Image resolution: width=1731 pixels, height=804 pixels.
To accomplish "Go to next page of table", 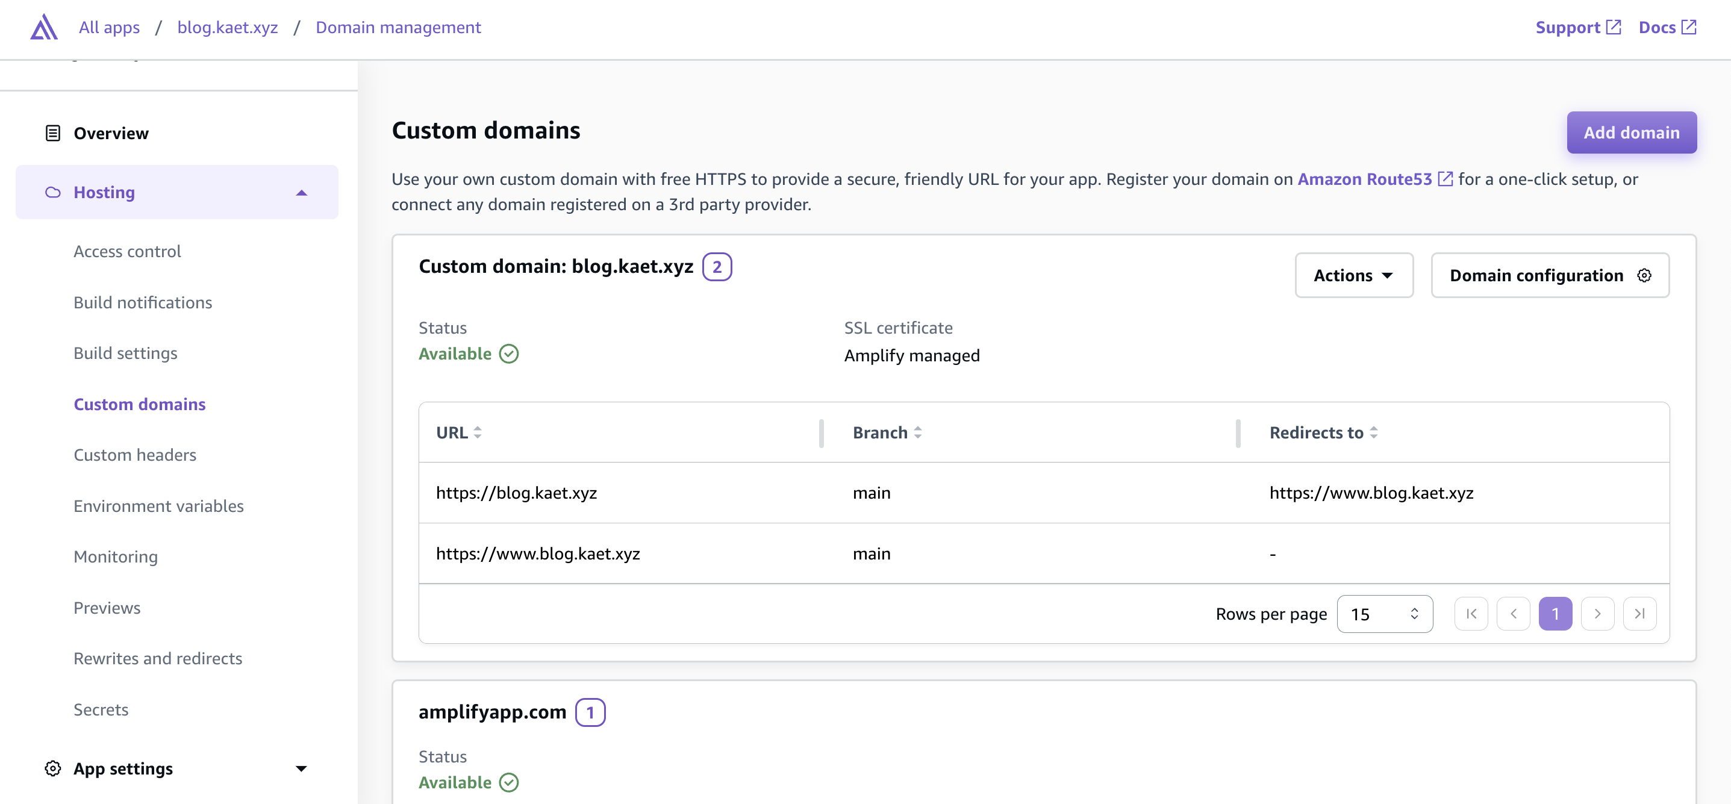I will pyautogui.click(x=1597, y=614).
